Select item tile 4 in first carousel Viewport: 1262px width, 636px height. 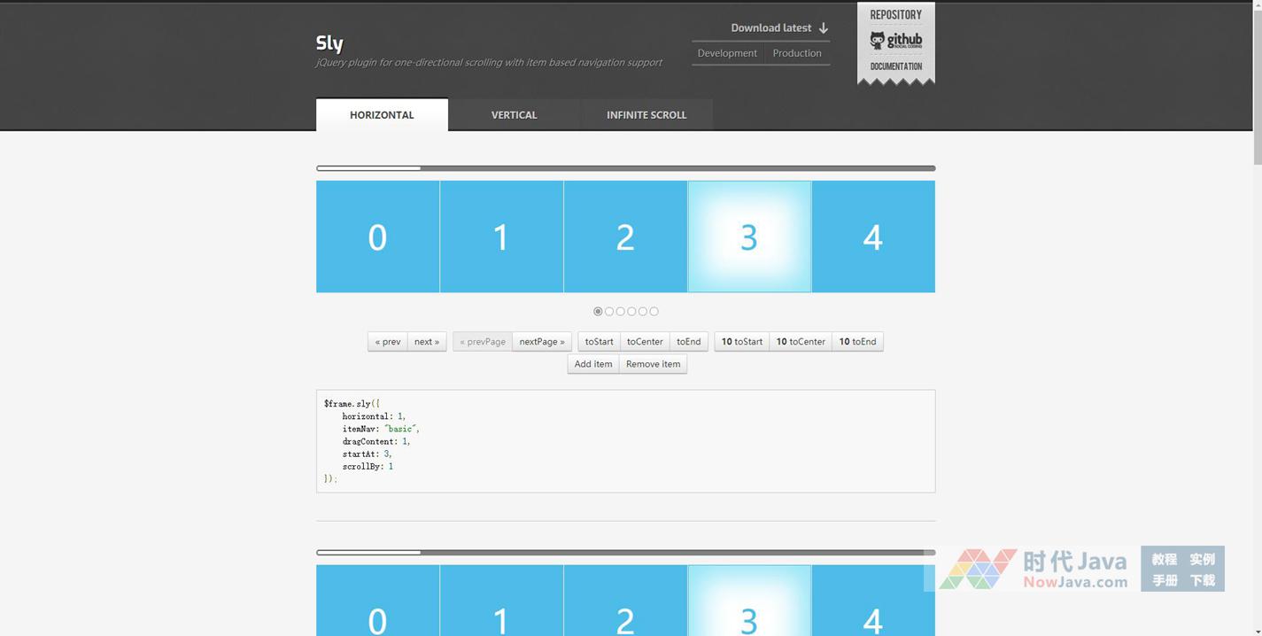pyautogui.click(x=872, y=237)
